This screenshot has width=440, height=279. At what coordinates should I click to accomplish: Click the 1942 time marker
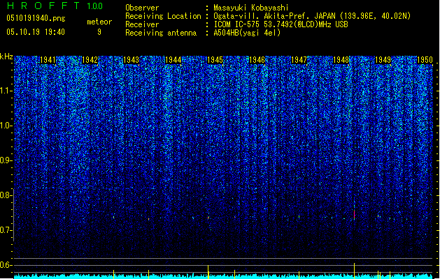[90, 60]
